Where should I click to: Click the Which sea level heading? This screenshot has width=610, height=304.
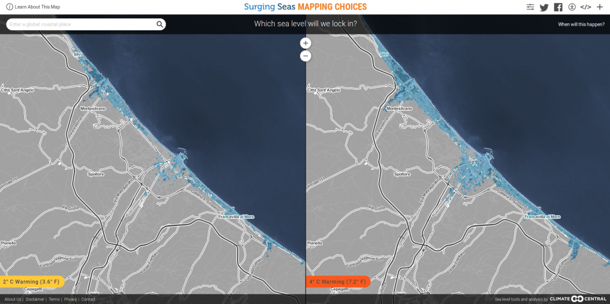(306, 24)
